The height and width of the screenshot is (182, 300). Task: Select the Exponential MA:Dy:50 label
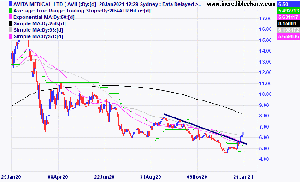[44, 17]
